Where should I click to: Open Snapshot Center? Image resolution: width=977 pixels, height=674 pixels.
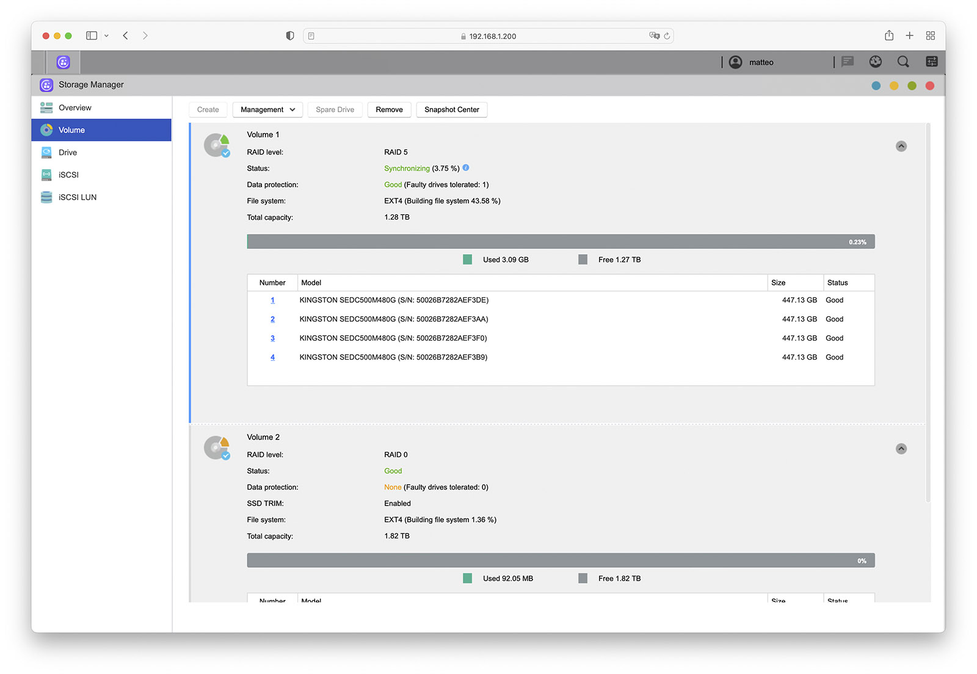[452, 110]
